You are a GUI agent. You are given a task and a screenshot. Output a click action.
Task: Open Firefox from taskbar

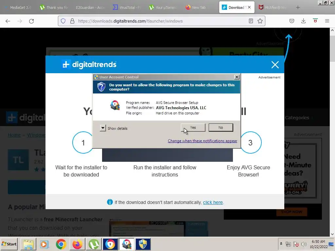(x=77, y=244)
